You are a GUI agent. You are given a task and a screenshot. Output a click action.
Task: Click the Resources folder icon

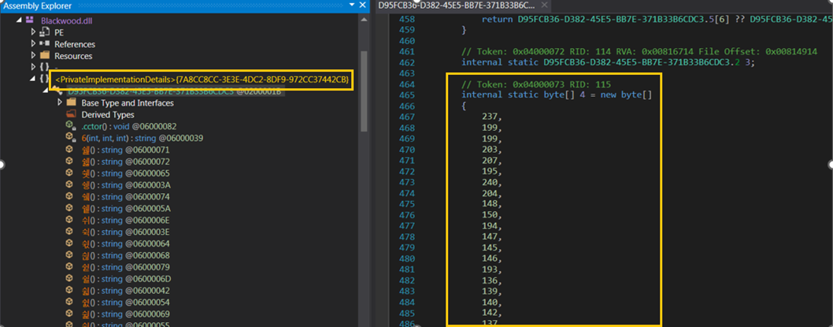(x=45, y=56)
